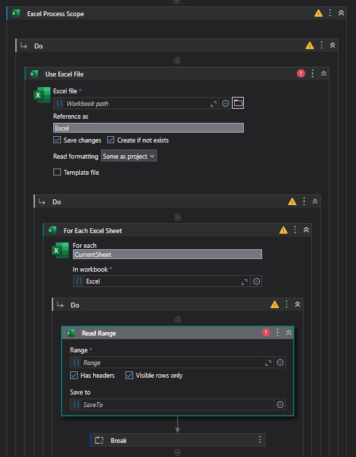Uncheck Create if not exists
This screenshot has height=457, width=356.
click(x=111, y=140)
